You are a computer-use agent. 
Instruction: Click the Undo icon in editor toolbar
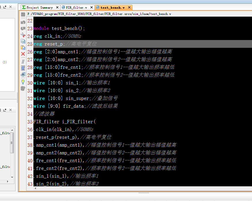pos(23,22)
